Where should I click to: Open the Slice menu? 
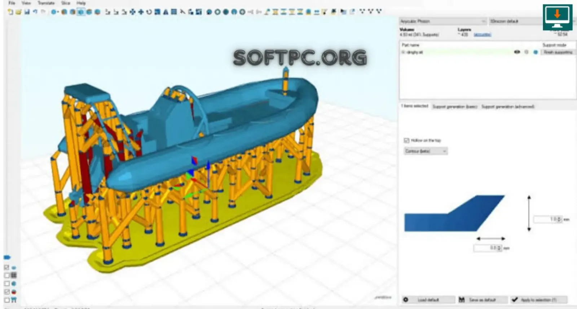(66, 3)
